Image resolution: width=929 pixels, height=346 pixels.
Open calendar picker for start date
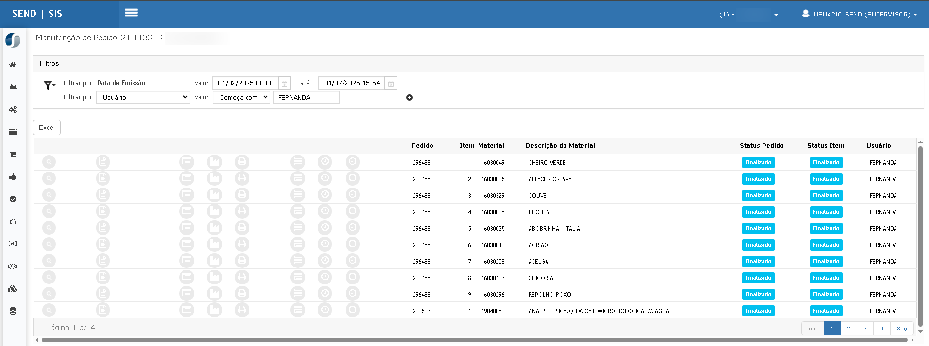click(x=284, y=83)
